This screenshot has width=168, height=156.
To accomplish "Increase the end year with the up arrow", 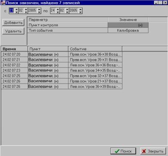I will (80, 9).
